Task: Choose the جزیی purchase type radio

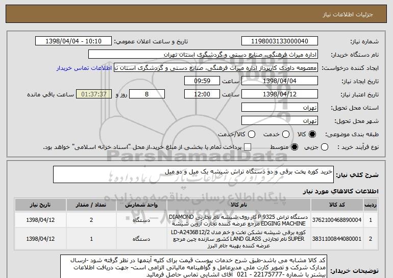Action: point(324,147)
